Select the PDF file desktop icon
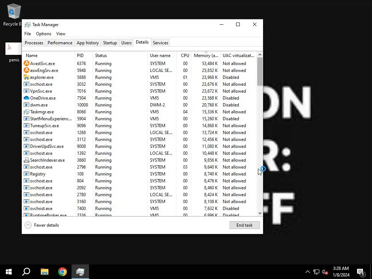This screenshot has width=372, height=279. tap(13, 53)
